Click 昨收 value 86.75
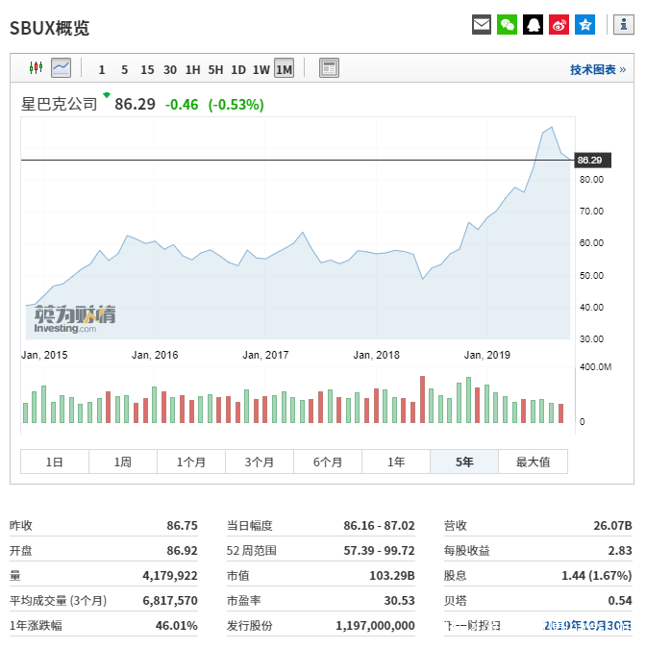The height and width of the screenshot is (649, 646). click(x=182, y=526)
